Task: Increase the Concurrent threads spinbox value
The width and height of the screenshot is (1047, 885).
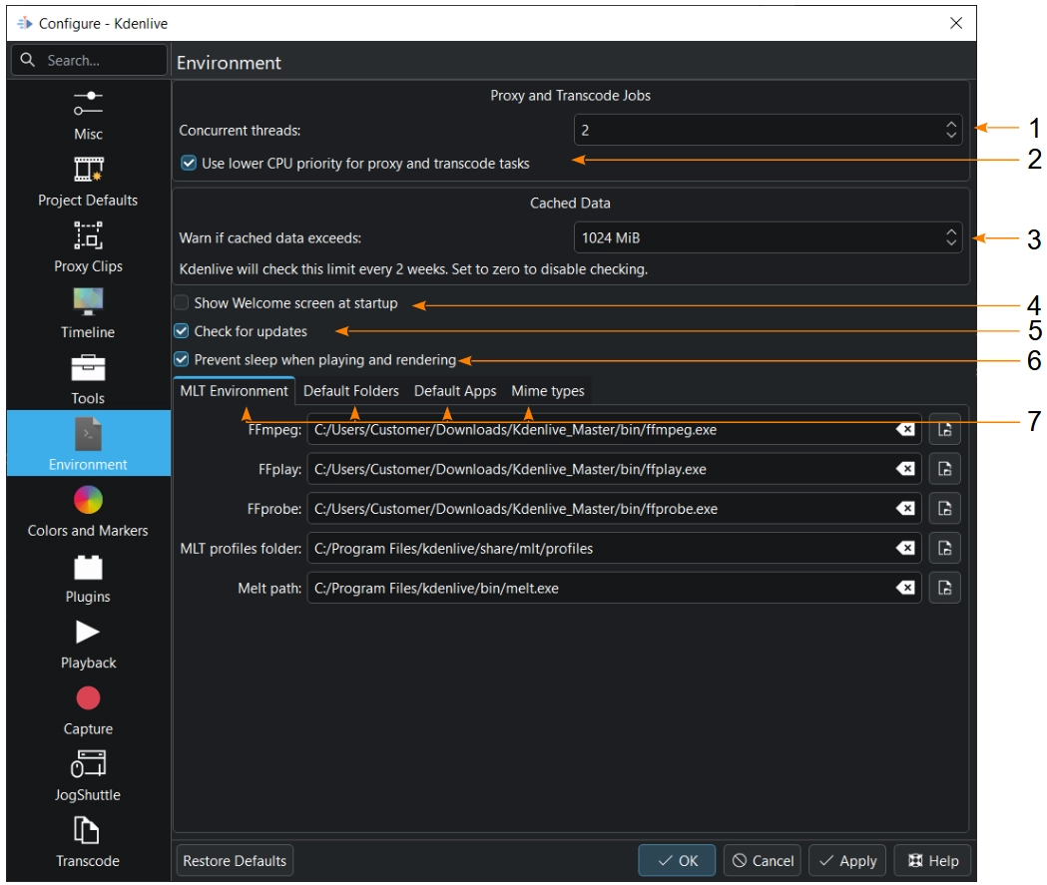Action: click(x=951, y=125)
